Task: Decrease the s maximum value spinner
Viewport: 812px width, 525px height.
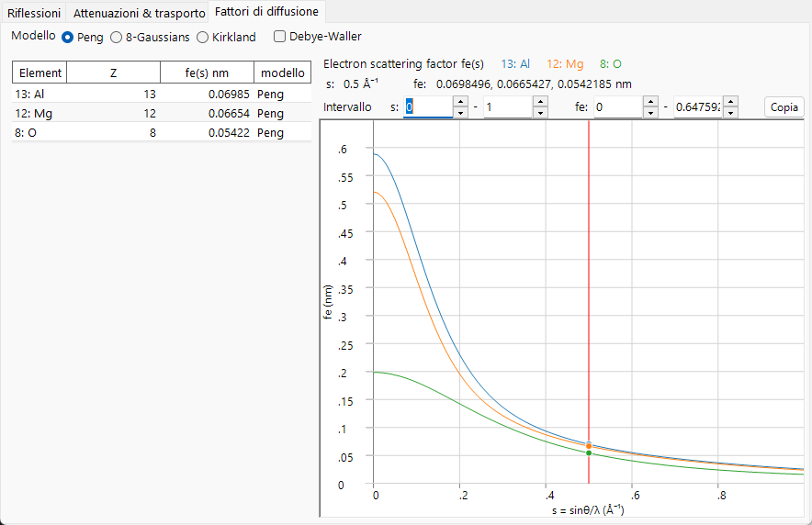Action: (540, 112)
